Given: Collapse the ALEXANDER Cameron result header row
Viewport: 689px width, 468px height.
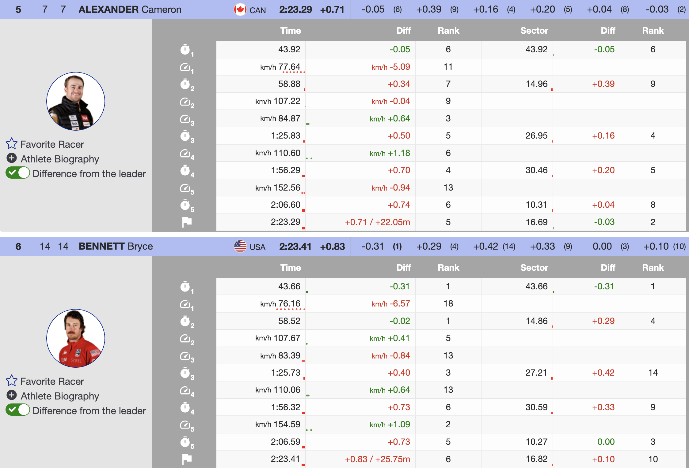Looking at the screenshot, I should pos(130,9).
